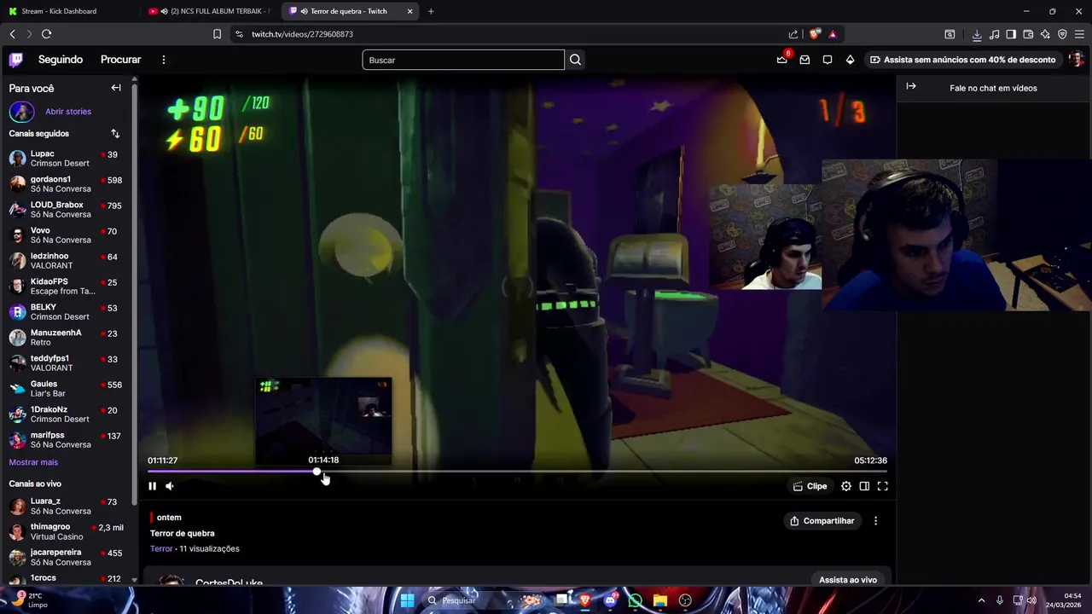Open browser downloads icon
The width and height of the screenshot is (1092, 614).
tap(977, 34)
